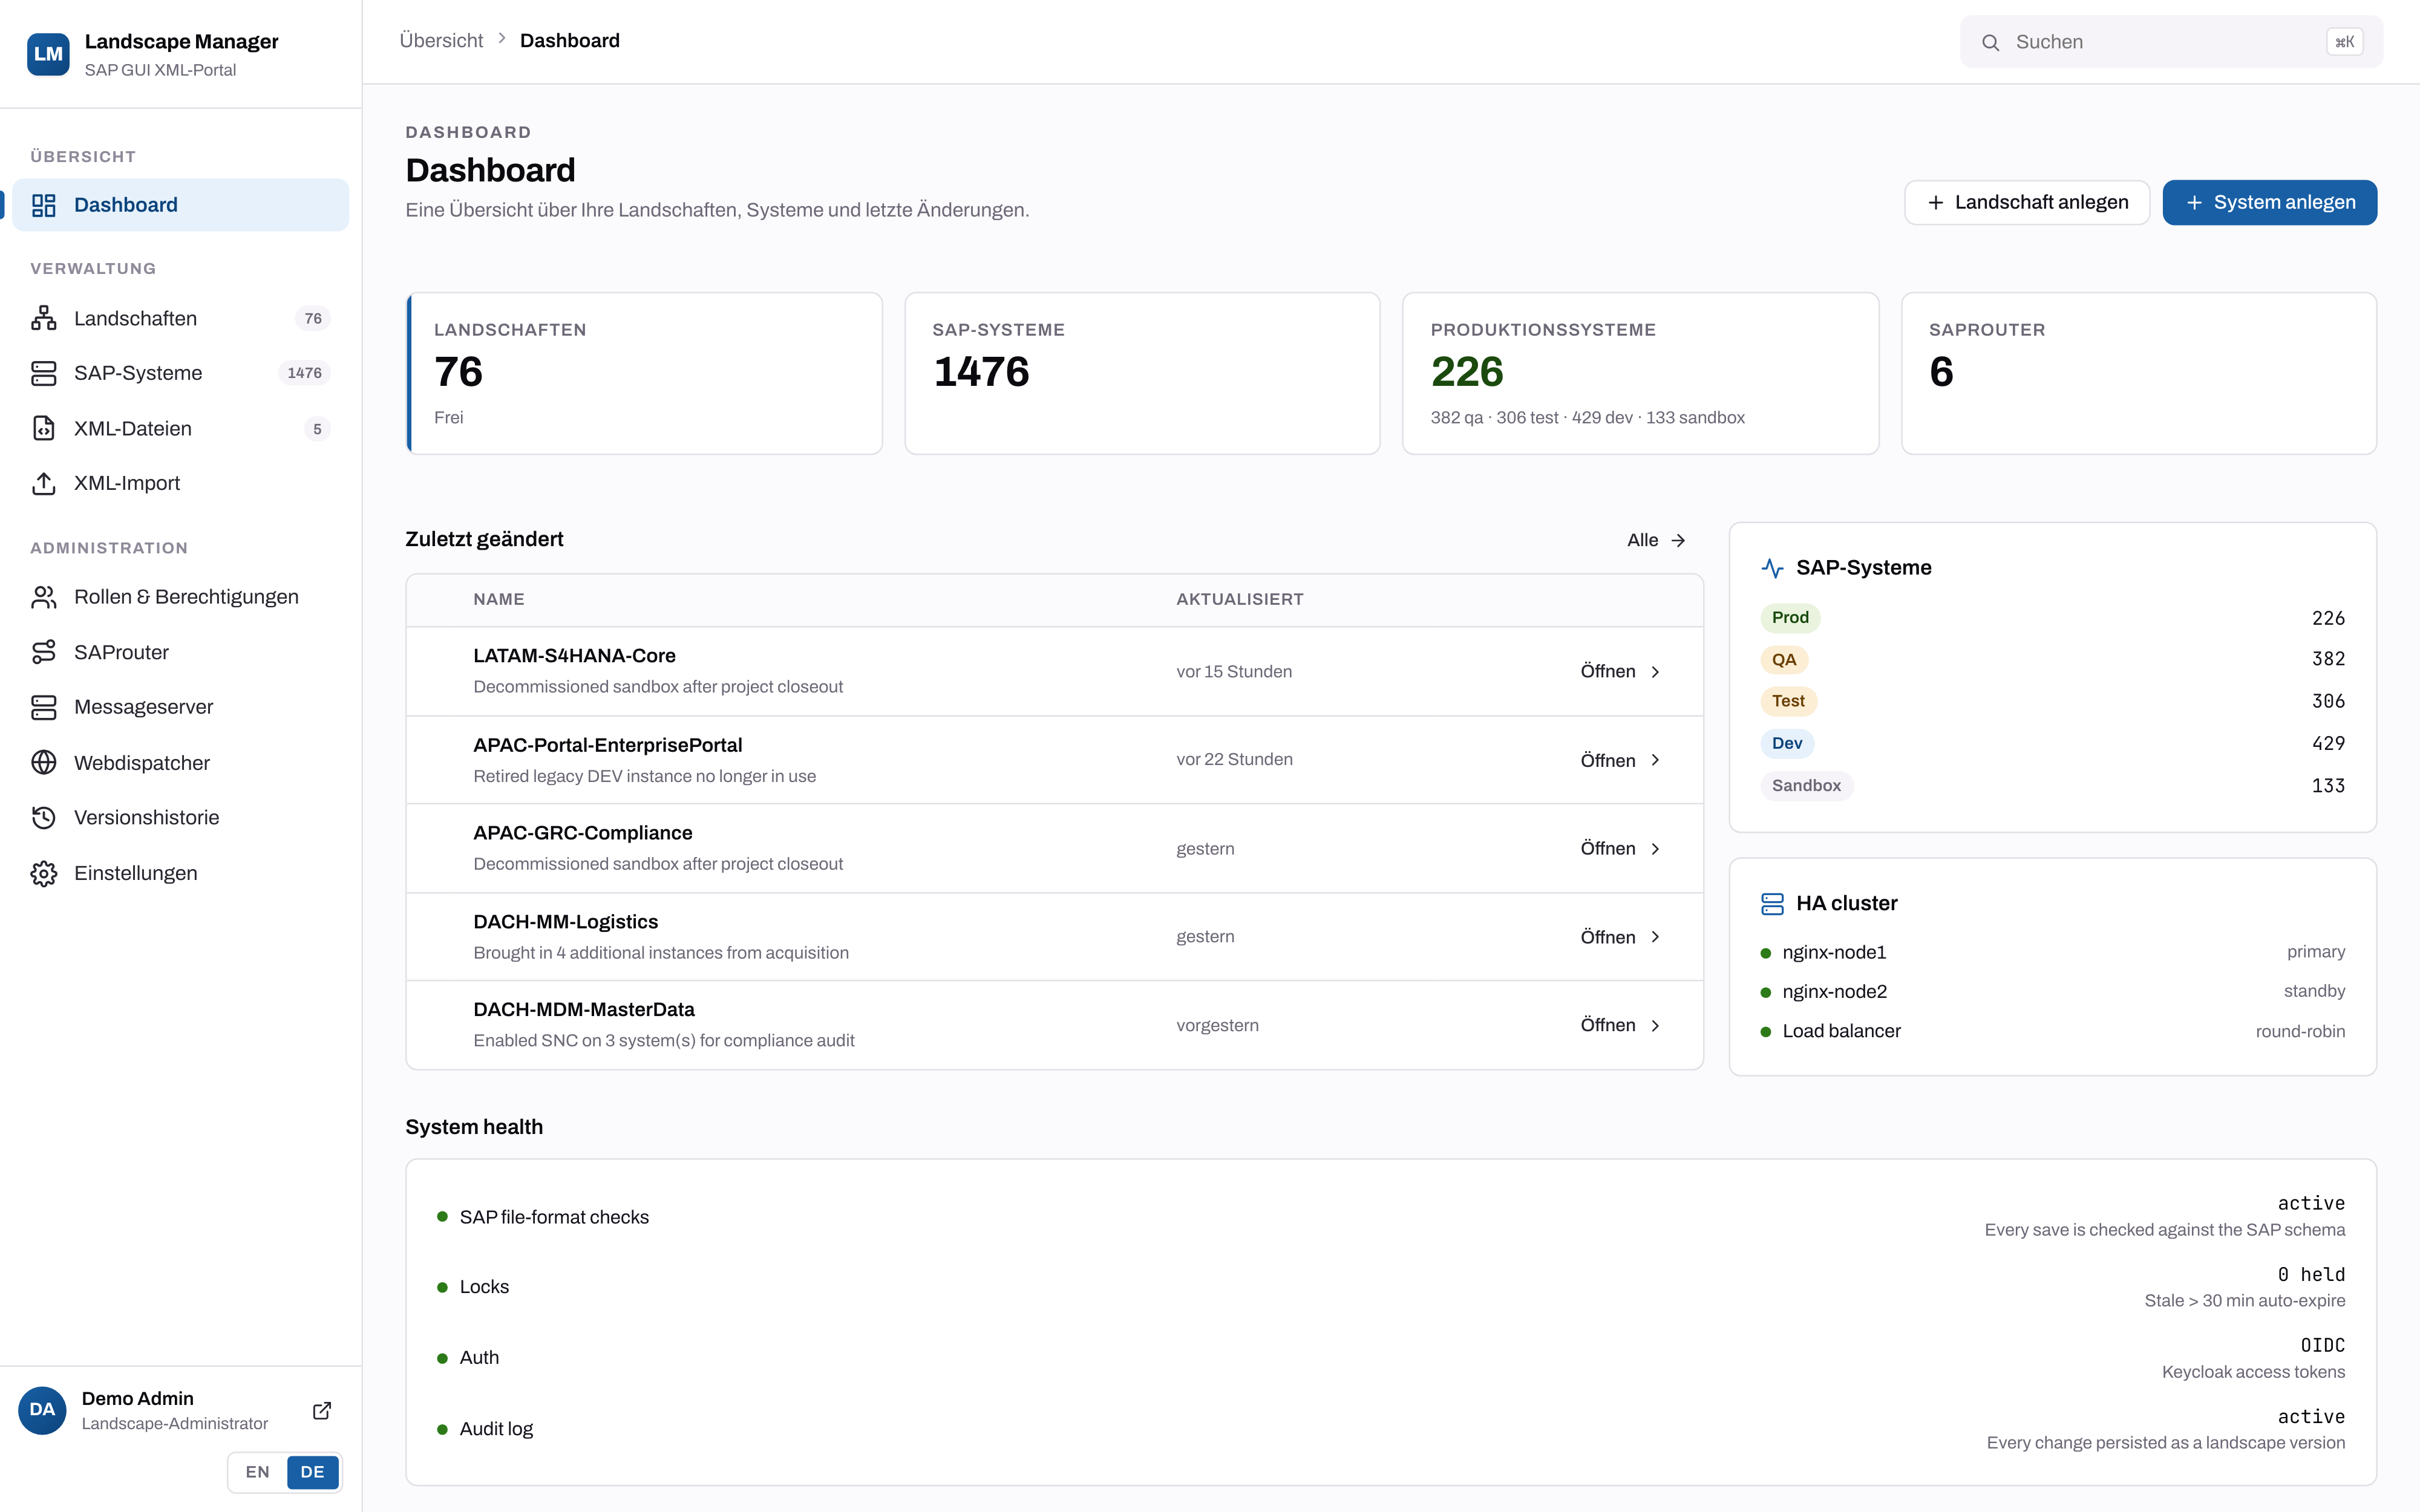The height and width of the screenshot is (1512, 2420).
Task: Expand DACH-MDM-MasterData row chevron
Action: tap(1655, 1026)
